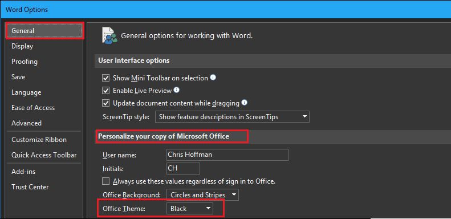Image resolution: width=451 pixels, height=219 pixels.
Task: Click info icon beside Mini Toolbar option
Action: [x=213, y=78]
